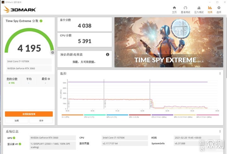Open the three-dot menu in 系统信息 panel
Viewport: 227px width, 154px height.
(220, 131)
